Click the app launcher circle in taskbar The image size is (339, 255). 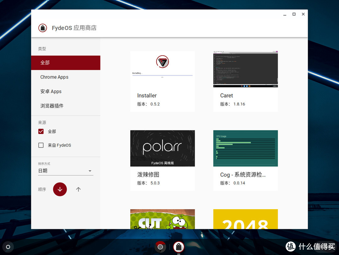(x=8, y=247)
